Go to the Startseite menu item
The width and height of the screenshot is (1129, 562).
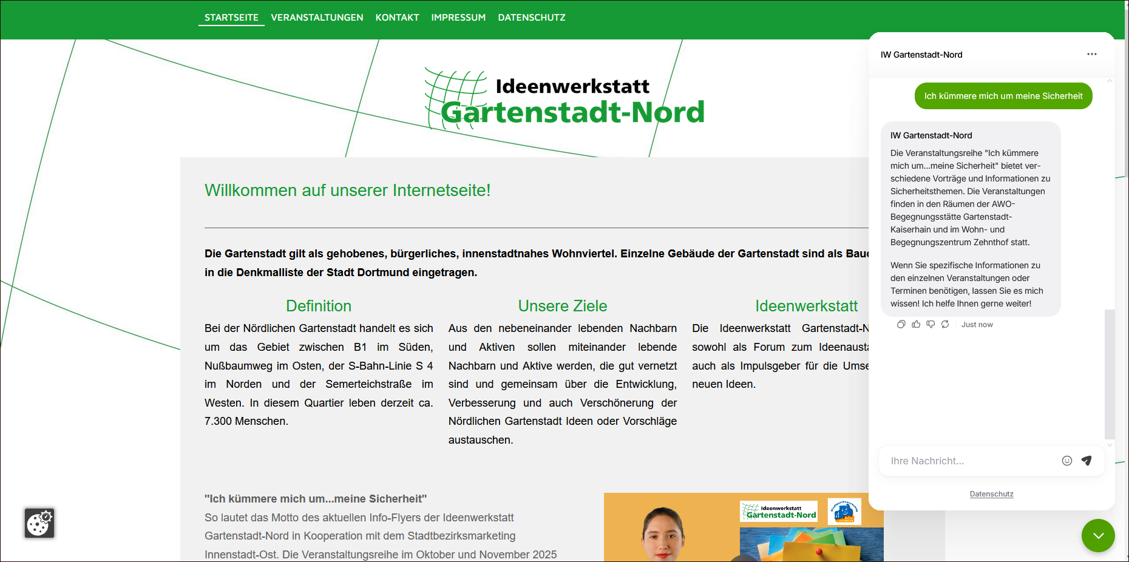231,18
